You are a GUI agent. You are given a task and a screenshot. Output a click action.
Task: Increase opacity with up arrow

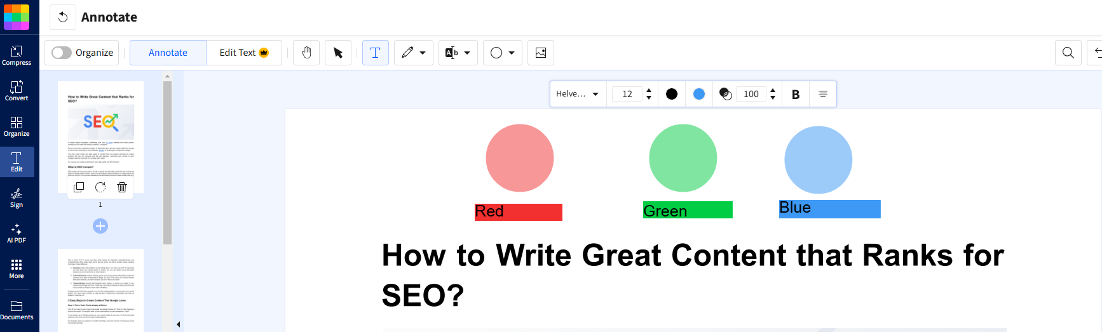pyautogui.click(x=773, y=91)
